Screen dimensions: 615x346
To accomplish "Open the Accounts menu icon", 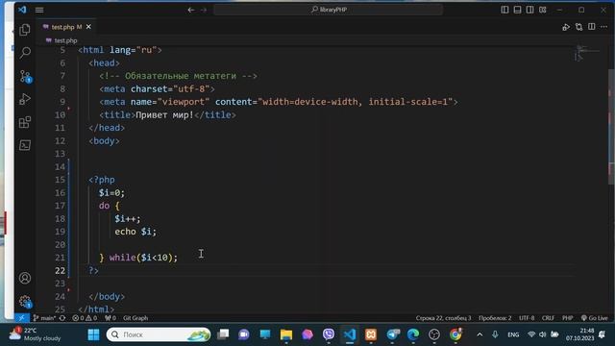I will pyautogui.click(x=25, y=278).
